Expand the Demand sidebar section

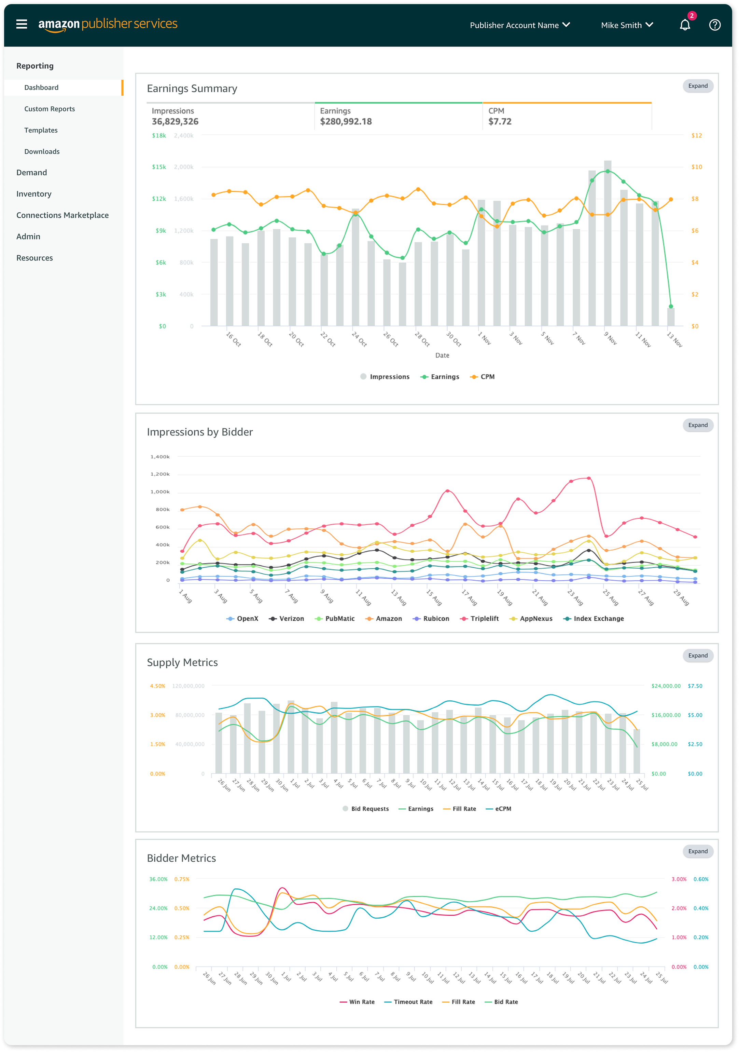coord(32,173)
